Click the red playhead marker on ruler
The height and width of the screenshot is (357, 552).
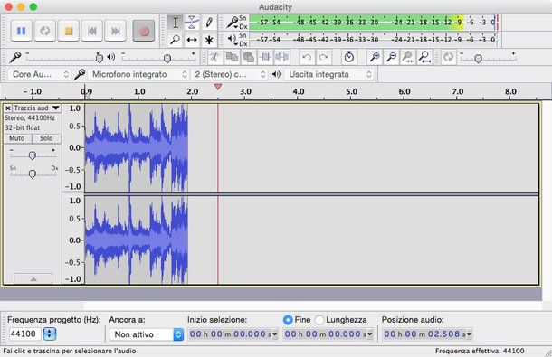pyautogui.click(x=218, y=87)
